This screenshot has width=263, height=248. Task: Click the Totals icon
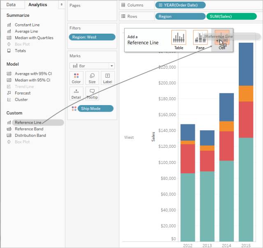click(9, 51)
